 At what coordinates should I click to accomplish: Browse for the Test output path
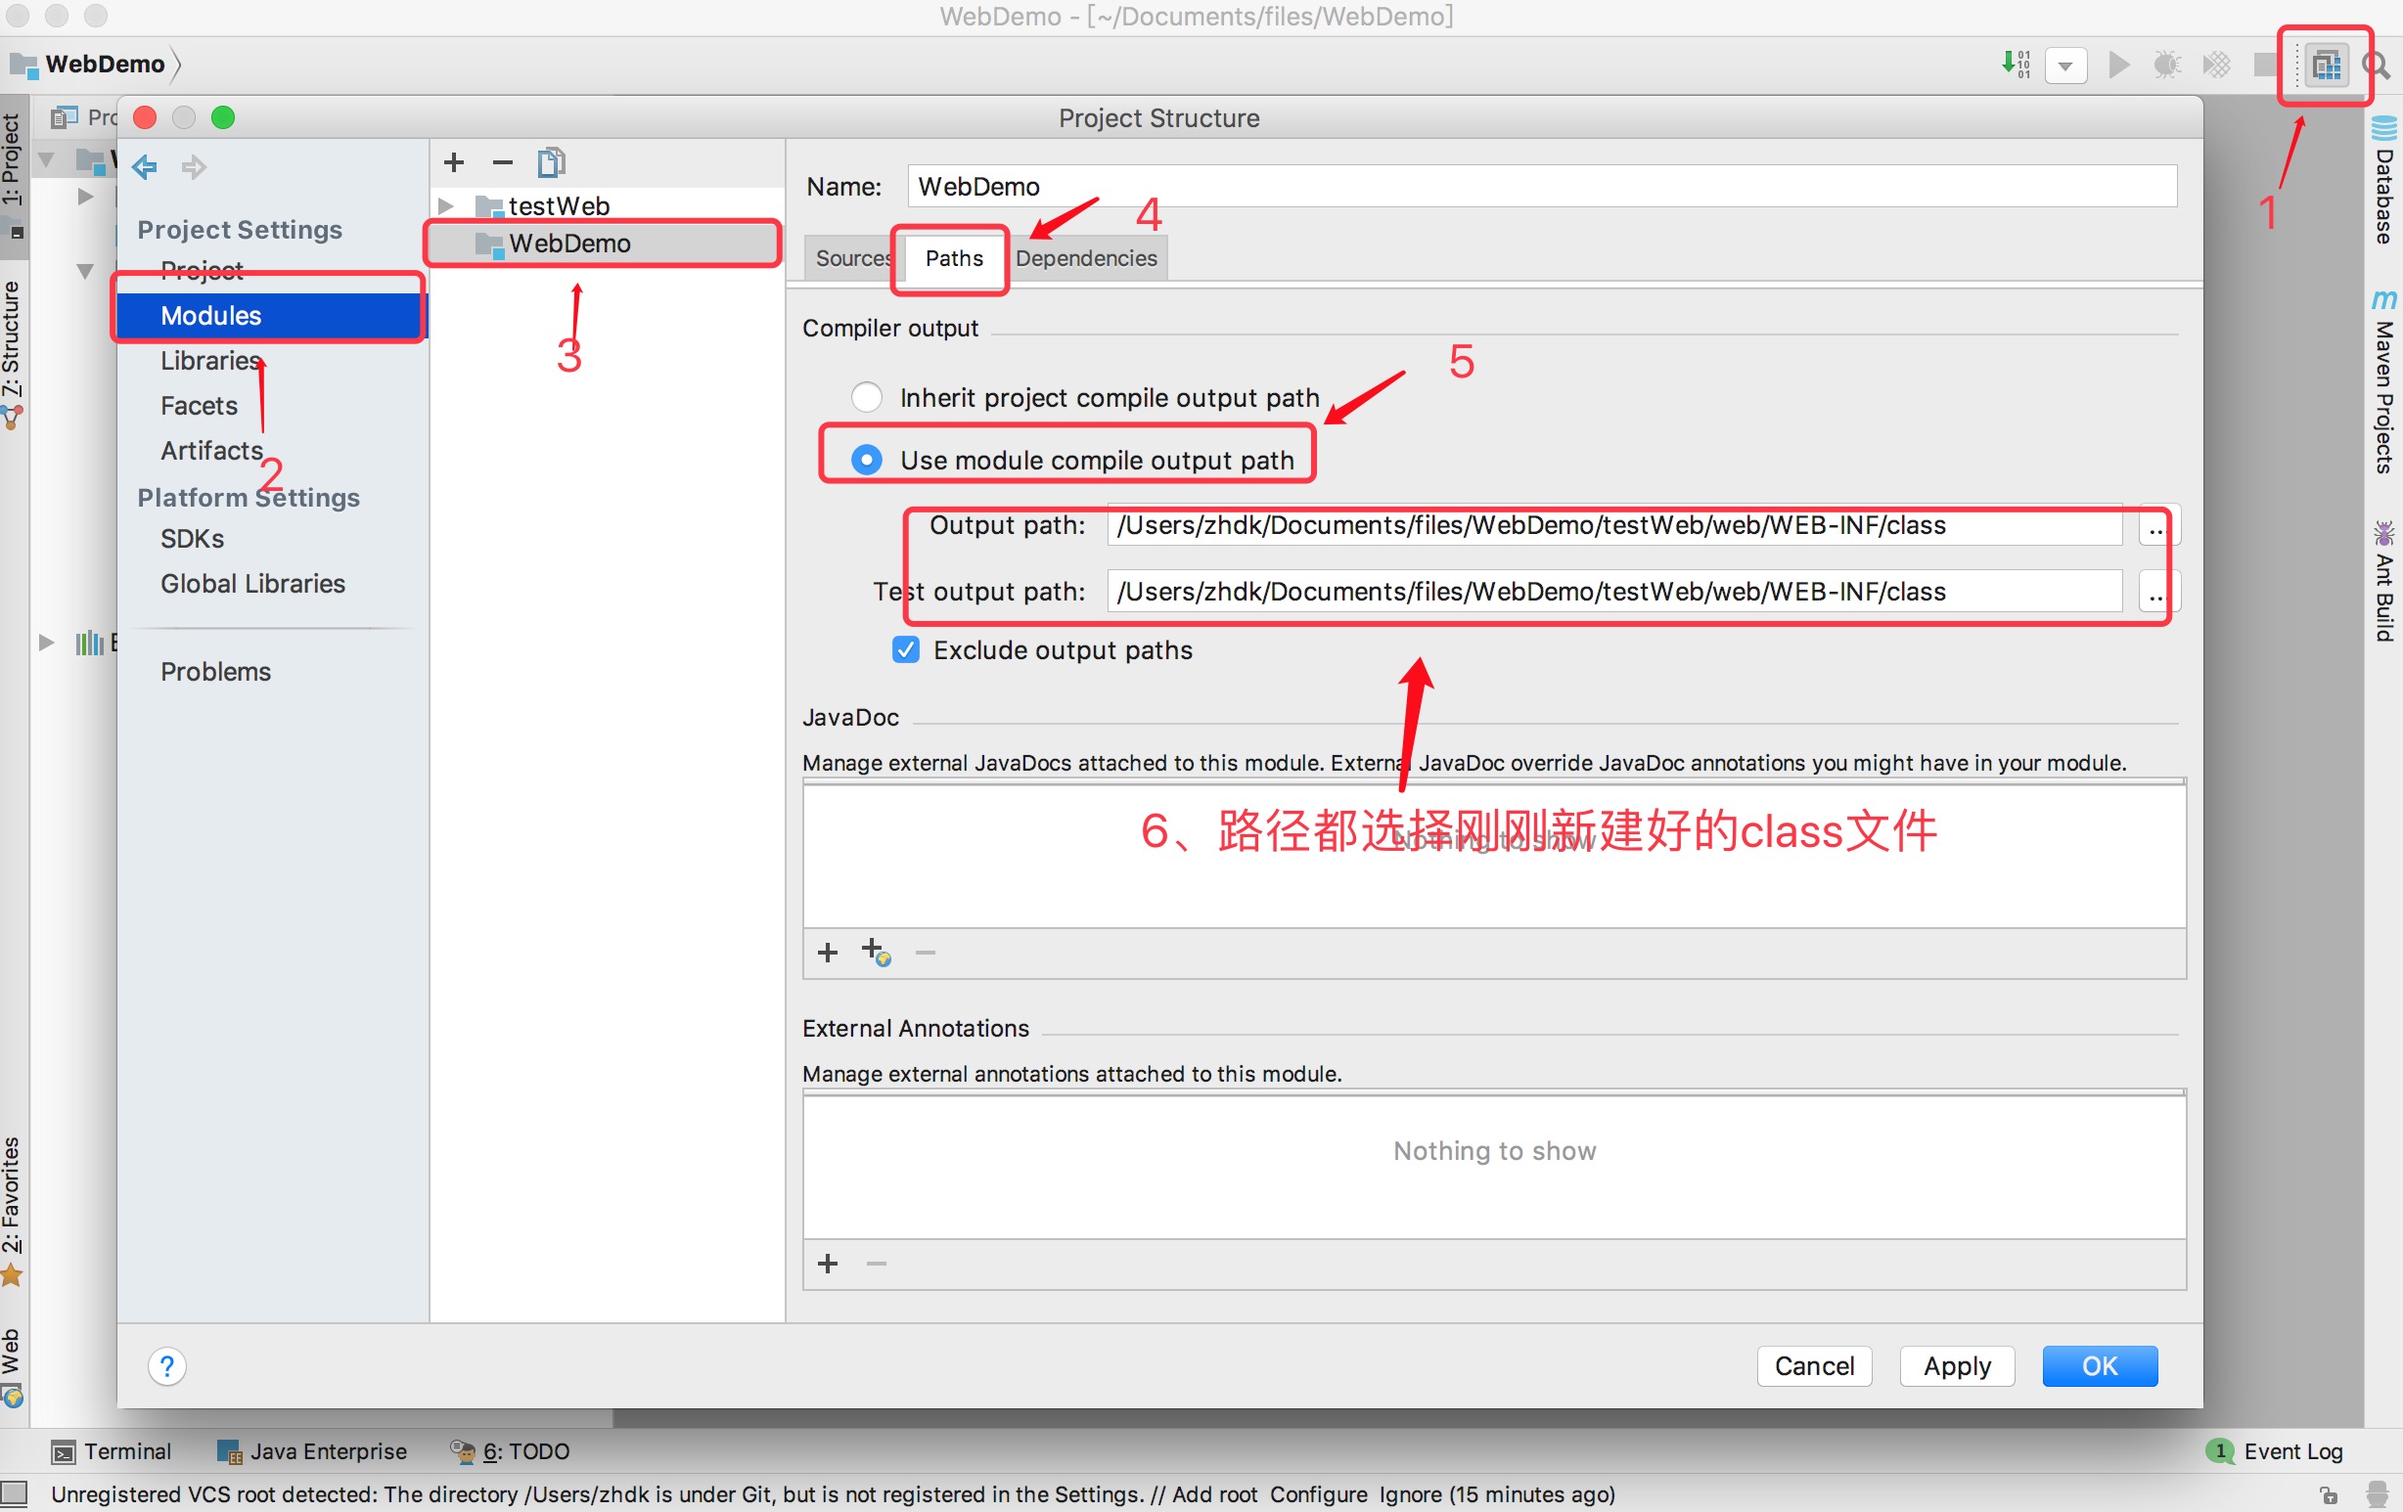2158,593
